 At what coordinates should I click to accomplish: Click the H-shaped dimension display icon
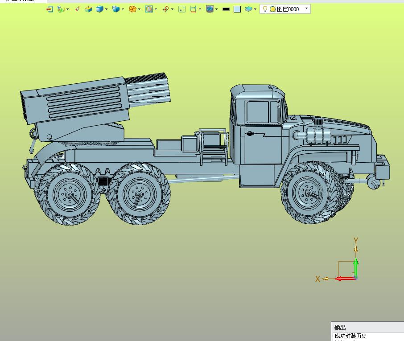coord(193,9)
